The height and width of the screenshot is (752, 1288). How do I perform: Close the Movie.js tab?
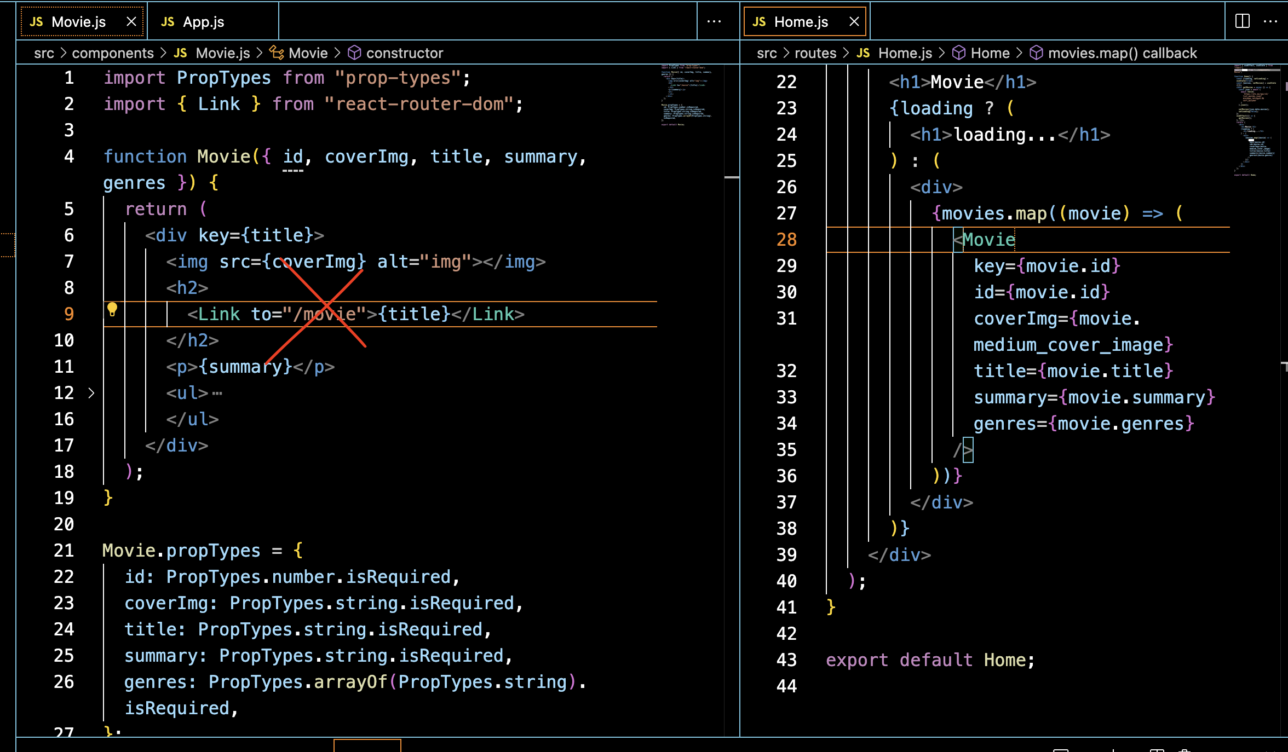[x=131, y=21]
